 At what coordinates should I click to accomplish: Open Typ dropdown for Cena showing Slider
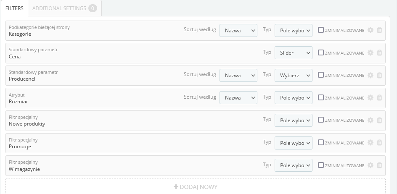tap(294, 53)
